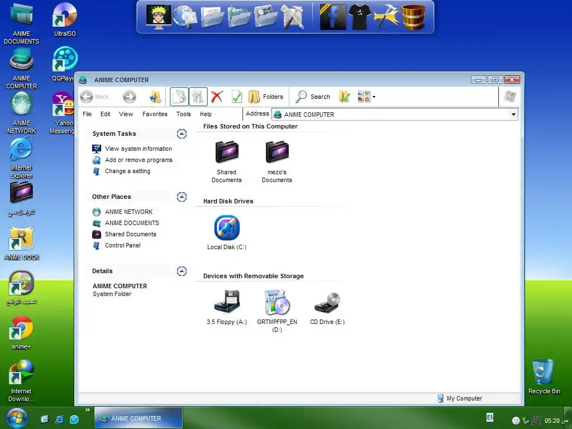572x429 pixels.
Task: Click Change a setting link
Action: (127, 171)
